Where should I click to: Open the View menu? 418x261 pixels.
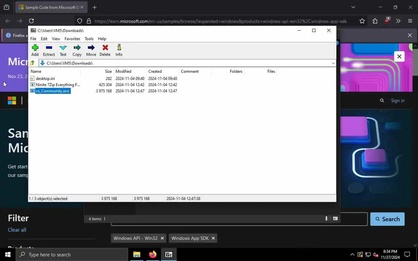tap(56, 38)
